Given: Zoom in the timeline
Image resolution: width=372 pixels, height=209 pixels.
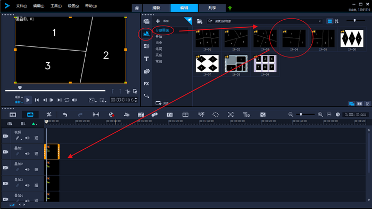Looking at the screenshot, I should [320, 115].
